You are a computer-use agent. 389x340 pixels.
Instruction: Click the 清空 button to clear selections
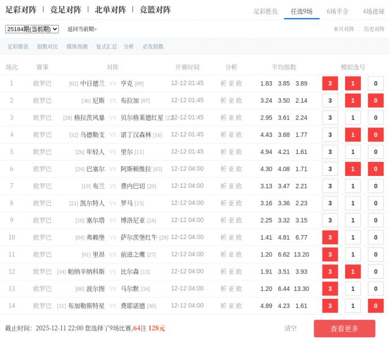[290, 328]
